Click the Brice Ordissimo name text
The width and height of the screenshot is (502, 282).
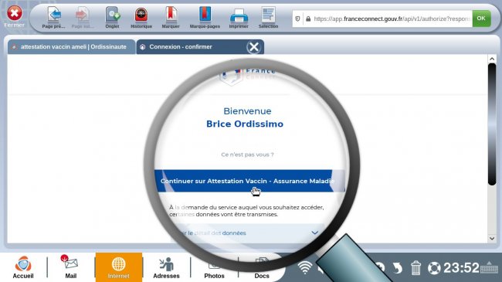pyautogui.click(x=245, y=124)
